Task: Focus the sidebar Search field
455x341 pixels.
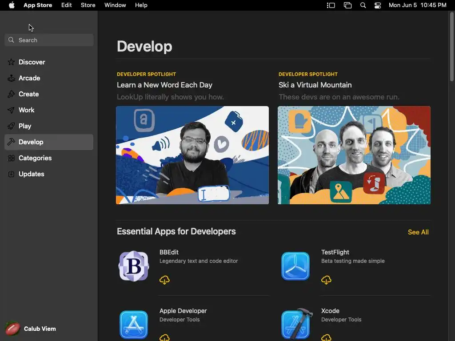Action: [49, 40]
